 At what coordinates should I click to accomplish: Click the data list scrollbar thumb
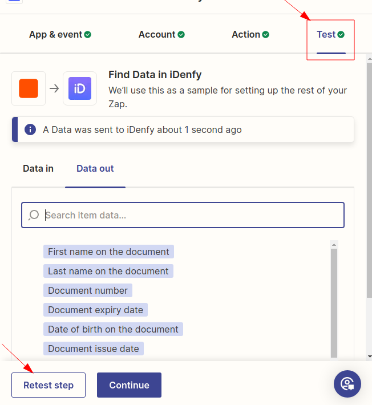(334, 303)
